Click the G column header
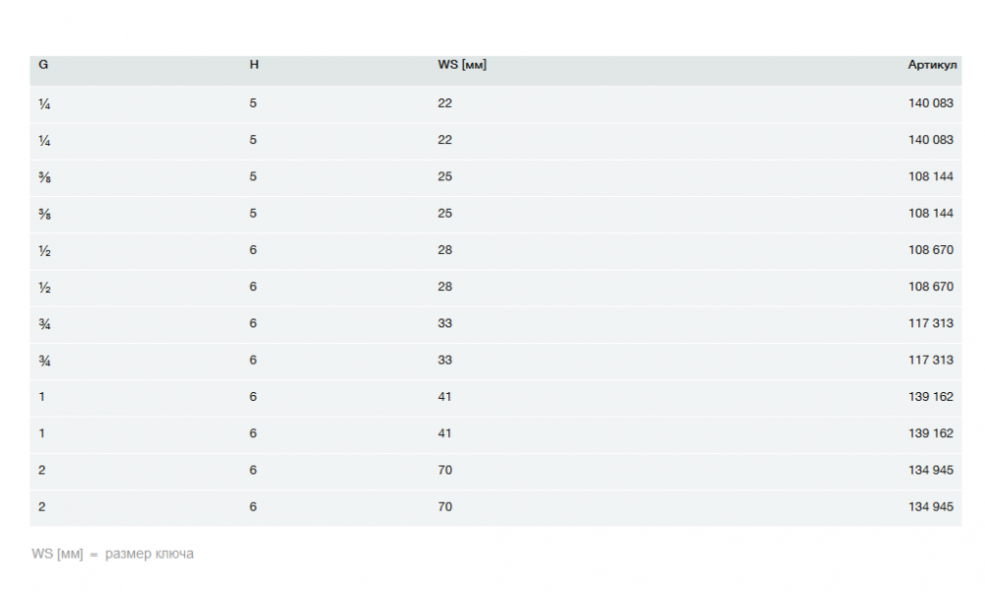 pos(43,65)
